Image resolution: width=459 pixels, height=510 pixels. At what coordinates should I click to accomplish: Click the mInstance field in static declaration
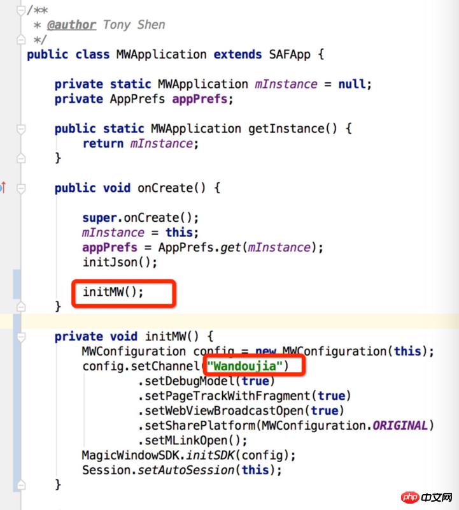pyautogui.click(x=286, y=84)
